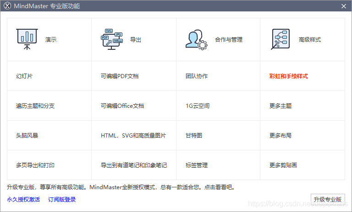The image size is (352, 212).
Task: Select the 可编辑Office文档 feature cell
Action: pyautogui.click(x=134, y=106)
